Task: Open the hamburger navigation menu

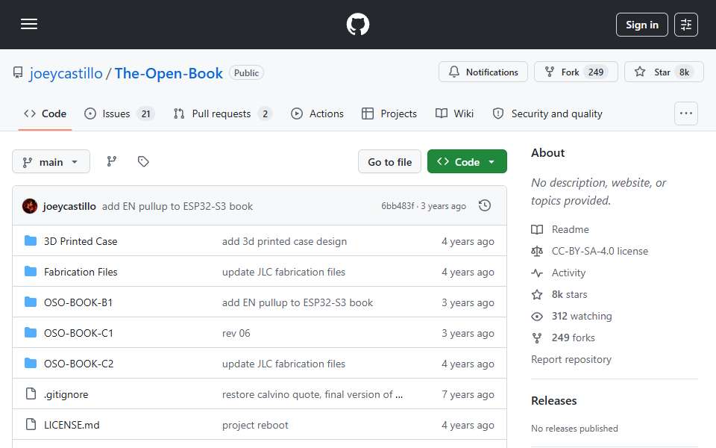Action: click(x=29, y=24)
